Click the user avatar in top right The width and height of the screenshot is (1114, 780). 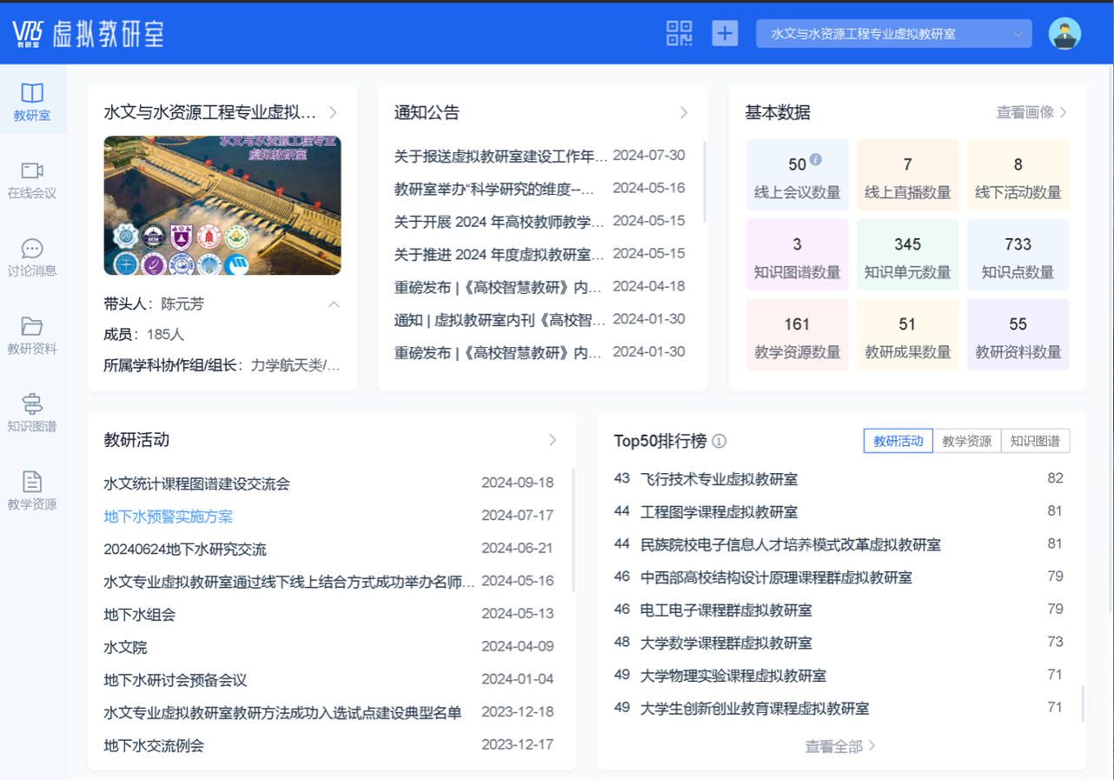coord(1064,34)
